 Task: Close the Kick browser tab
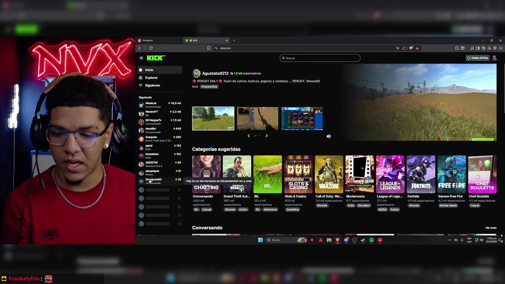click(x=226, y=40)
